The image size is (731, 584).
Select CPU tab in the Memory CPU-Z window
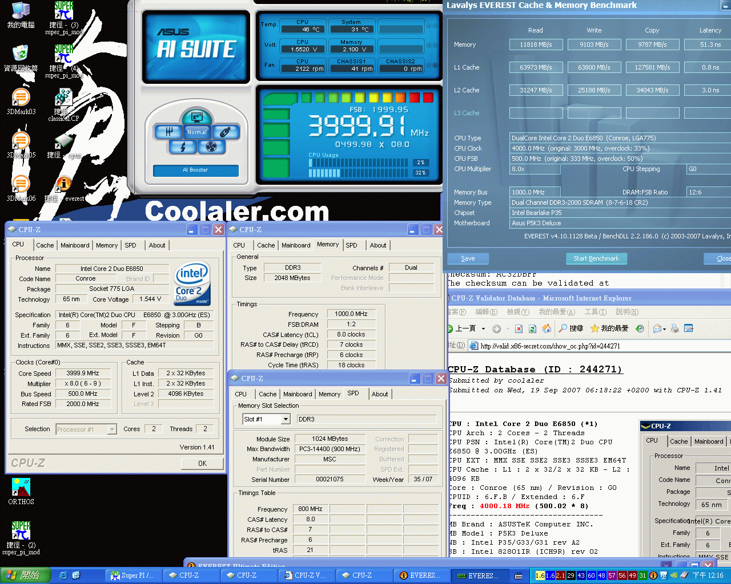click(239, 245)
